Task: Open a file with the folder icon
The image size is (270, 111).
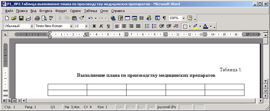Action: (14, 18)
